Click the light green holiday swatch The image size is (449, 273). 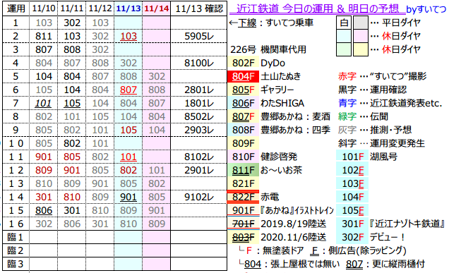pyautogui.click(x=344, y=49)
